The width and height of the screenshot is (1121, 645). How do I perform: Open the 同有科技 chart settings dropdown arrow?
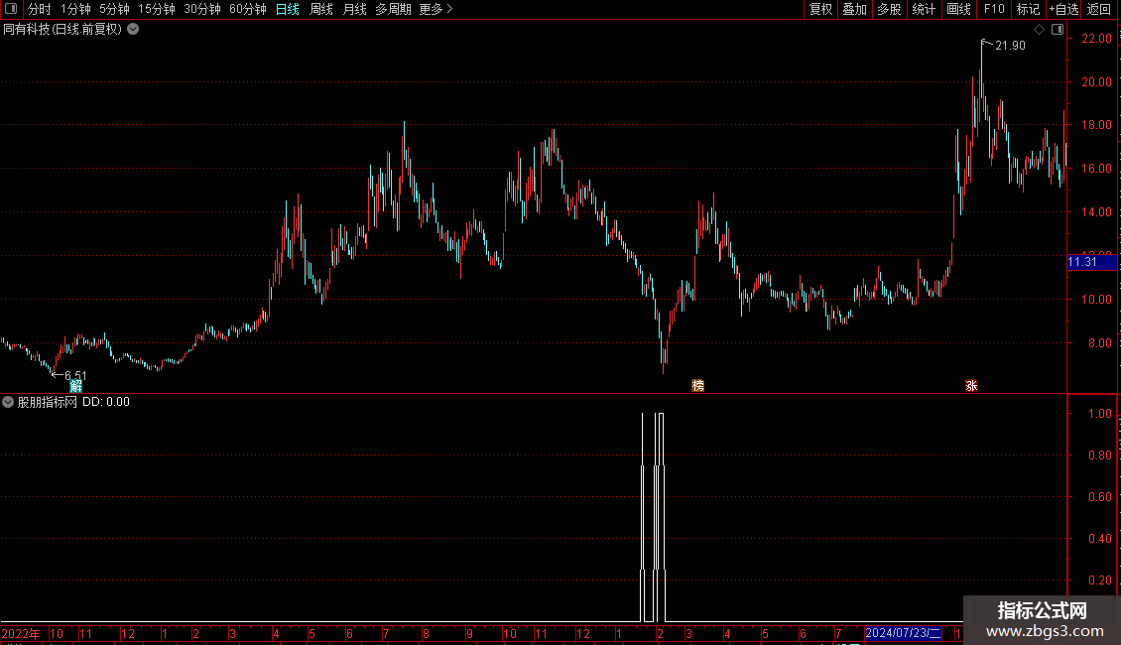click(133, 30)
